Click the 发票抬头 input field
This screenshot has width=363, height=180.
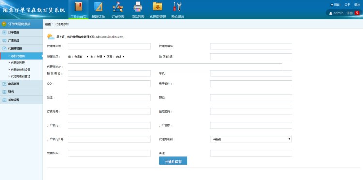[x=109, y=153]
